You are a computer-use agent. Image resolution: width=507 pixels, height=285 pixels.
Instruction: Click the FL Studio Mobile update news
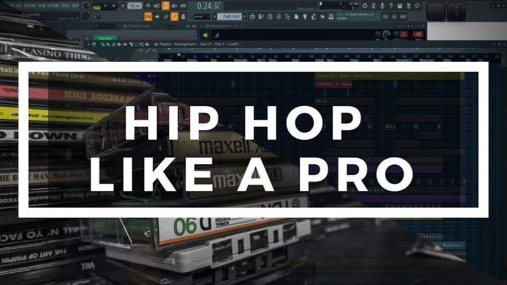(358, 16)
